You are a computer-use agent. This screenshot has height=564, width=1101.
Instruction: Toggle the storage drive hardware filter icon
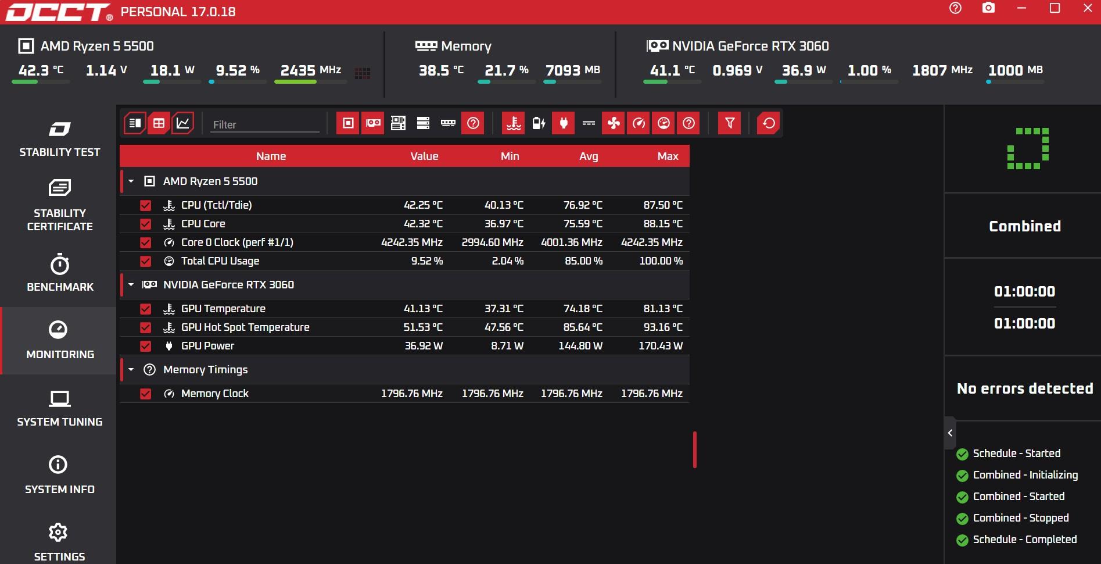click(x=423, y=123)
